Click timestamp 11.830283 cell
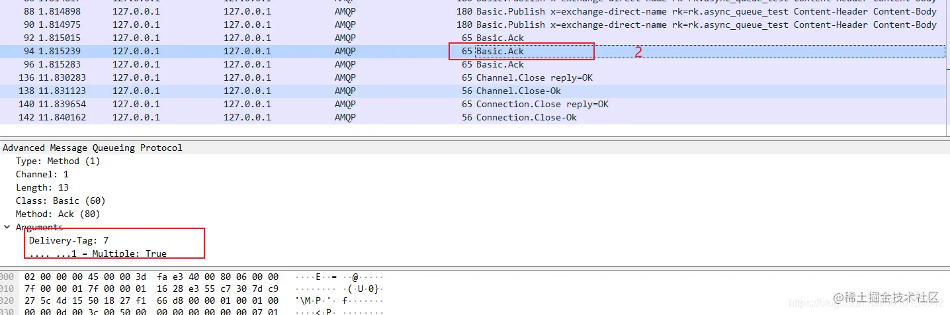Screen dimensions: 950x315 pyautogui.click(x=62, y=77)
